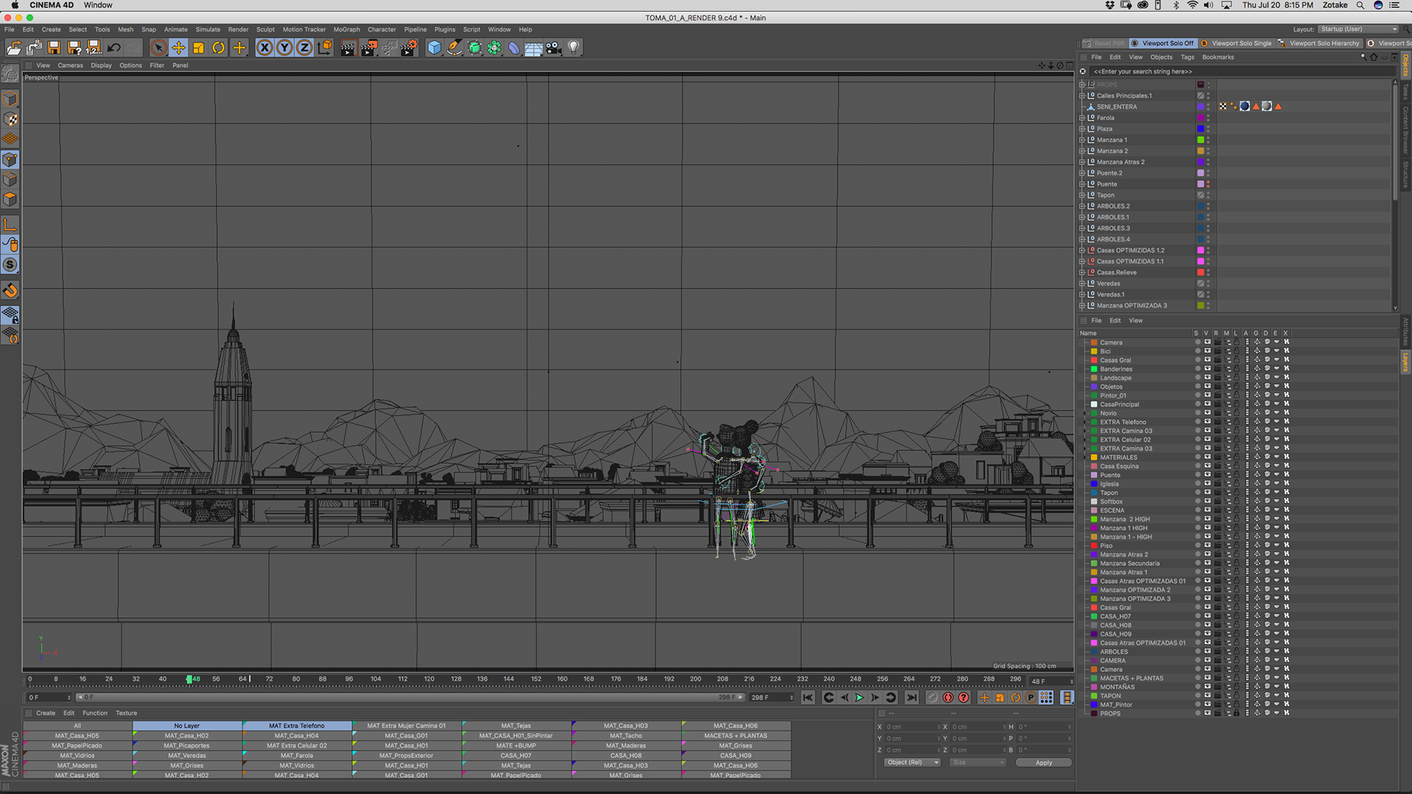Expand the Farola object in Object Manager
Image resolution: width=1412 pixels, height=794 pixels.
point(1082,118)
